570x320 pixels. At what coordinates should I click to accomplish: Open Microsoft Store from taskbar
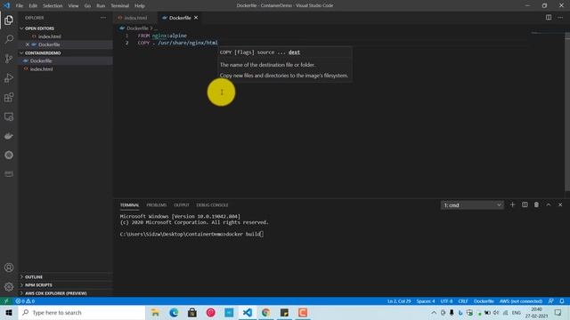coord(192,312)
